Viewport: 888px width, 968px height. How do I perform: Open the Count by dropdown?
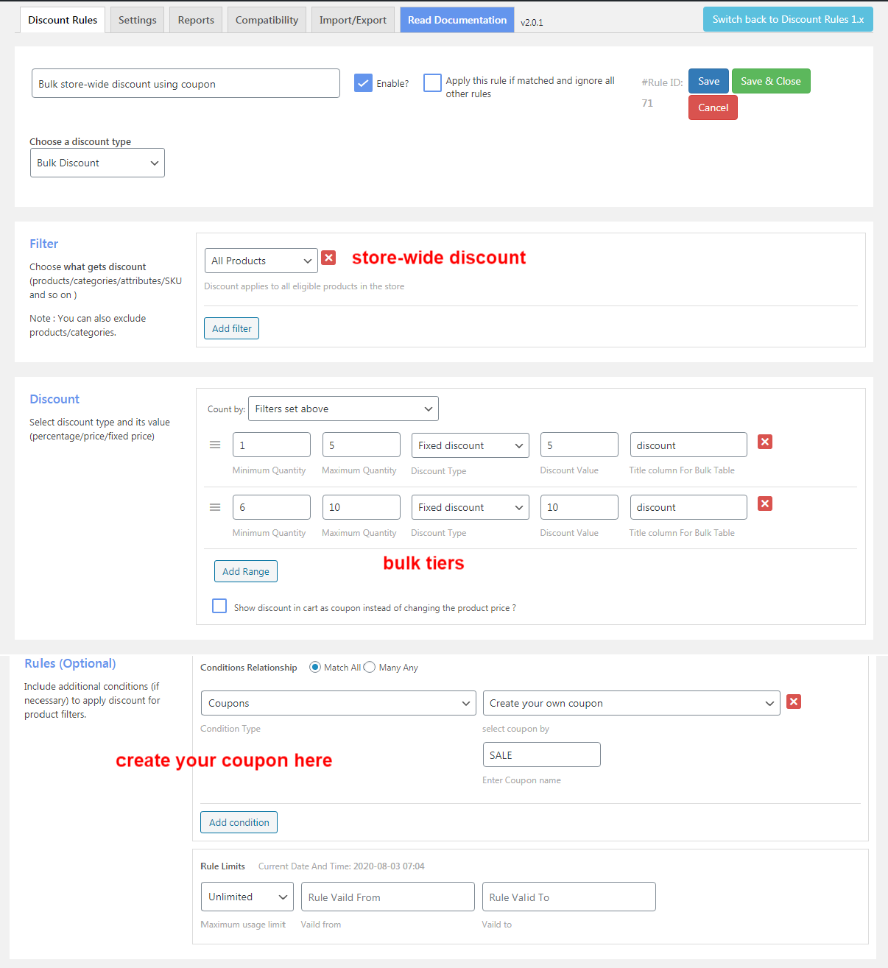343,409
